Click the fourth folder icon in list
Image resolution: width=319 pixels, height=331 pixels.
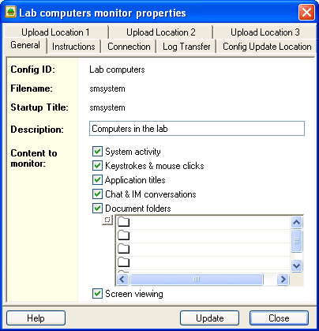click(123, 262)
